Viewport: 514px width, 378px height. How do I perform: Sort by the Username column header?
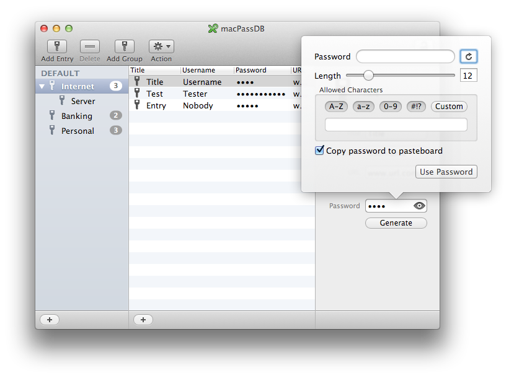pos(206,71)
